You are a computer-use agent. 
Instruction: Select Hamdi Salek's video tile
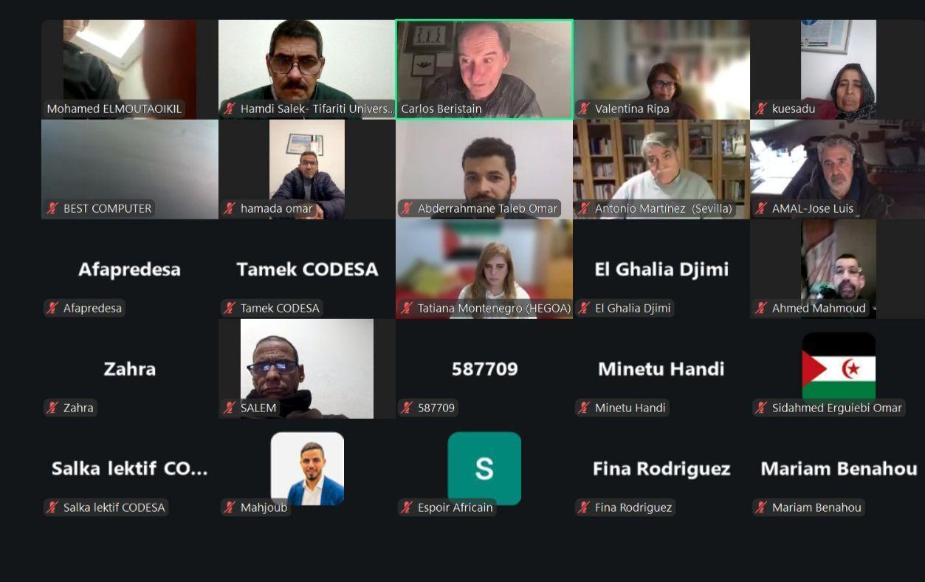[x=307, y=69]
